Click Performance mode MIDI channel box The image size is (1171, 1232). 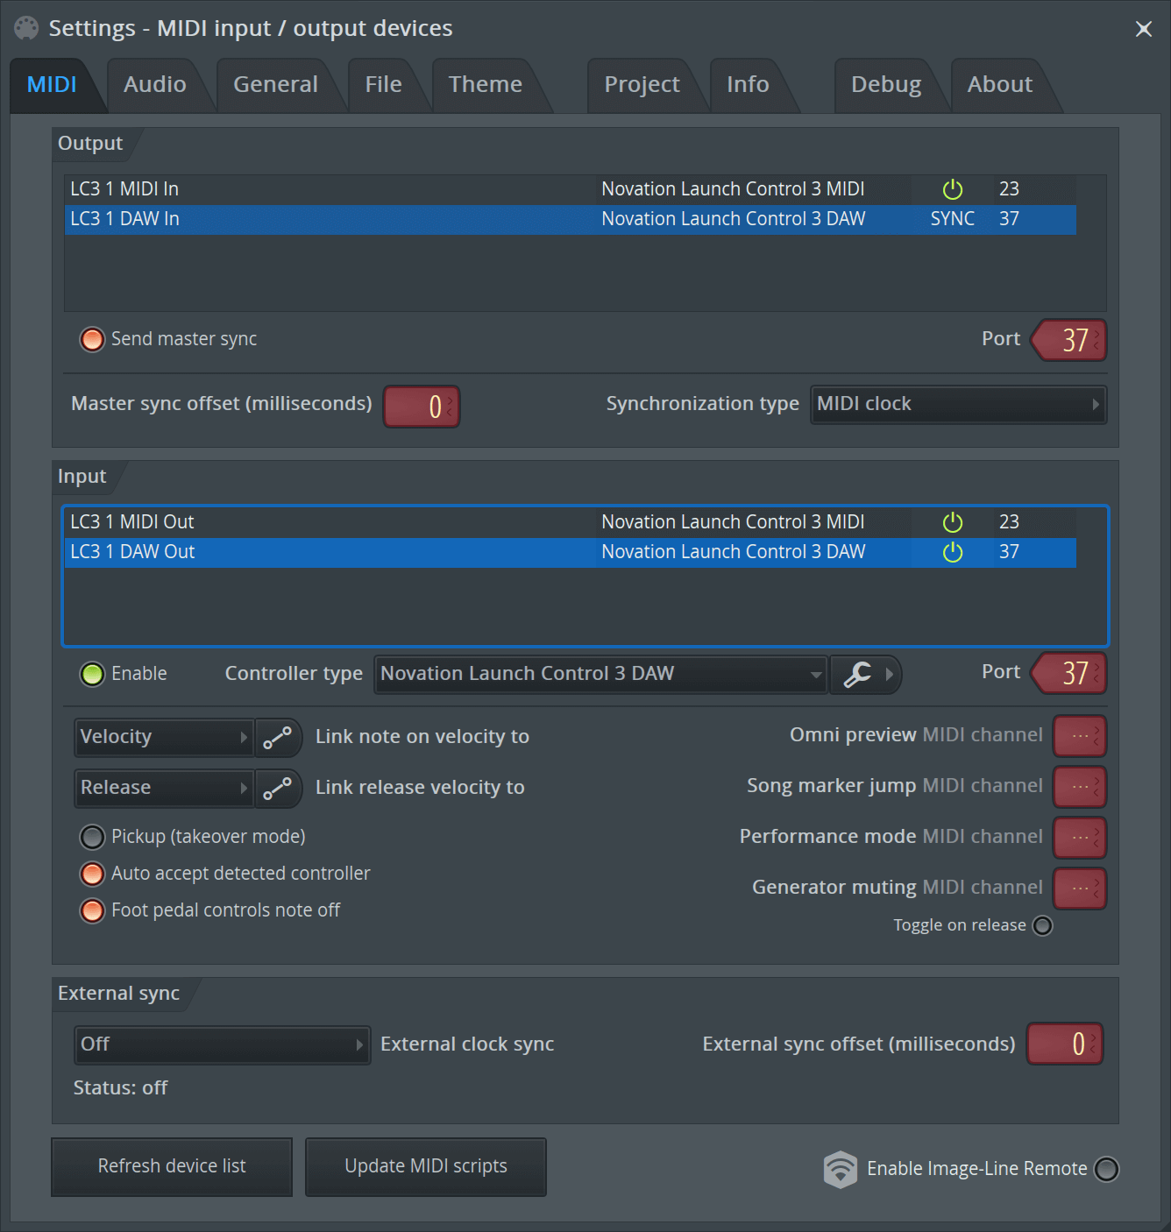tap(1080, 838)
